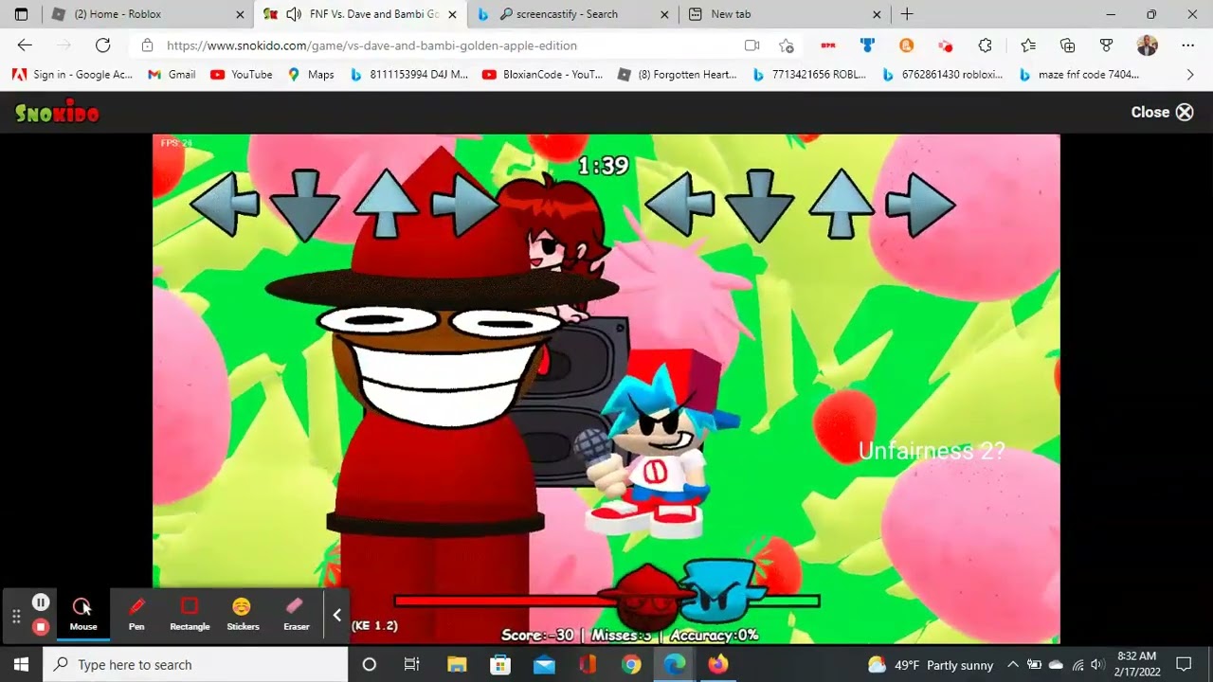Open Edge Settings and more menu
The image size is (1213, 682).
(1187, 45)
